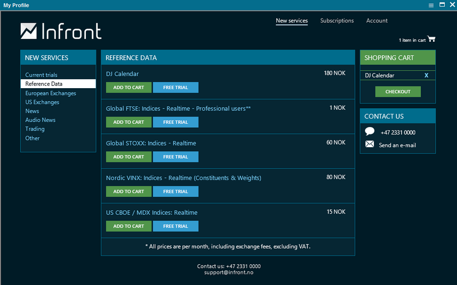457x285 pixels.
Task: Select Current trials in sidebar
Action: pyautogui.click(x=41, y=75)
